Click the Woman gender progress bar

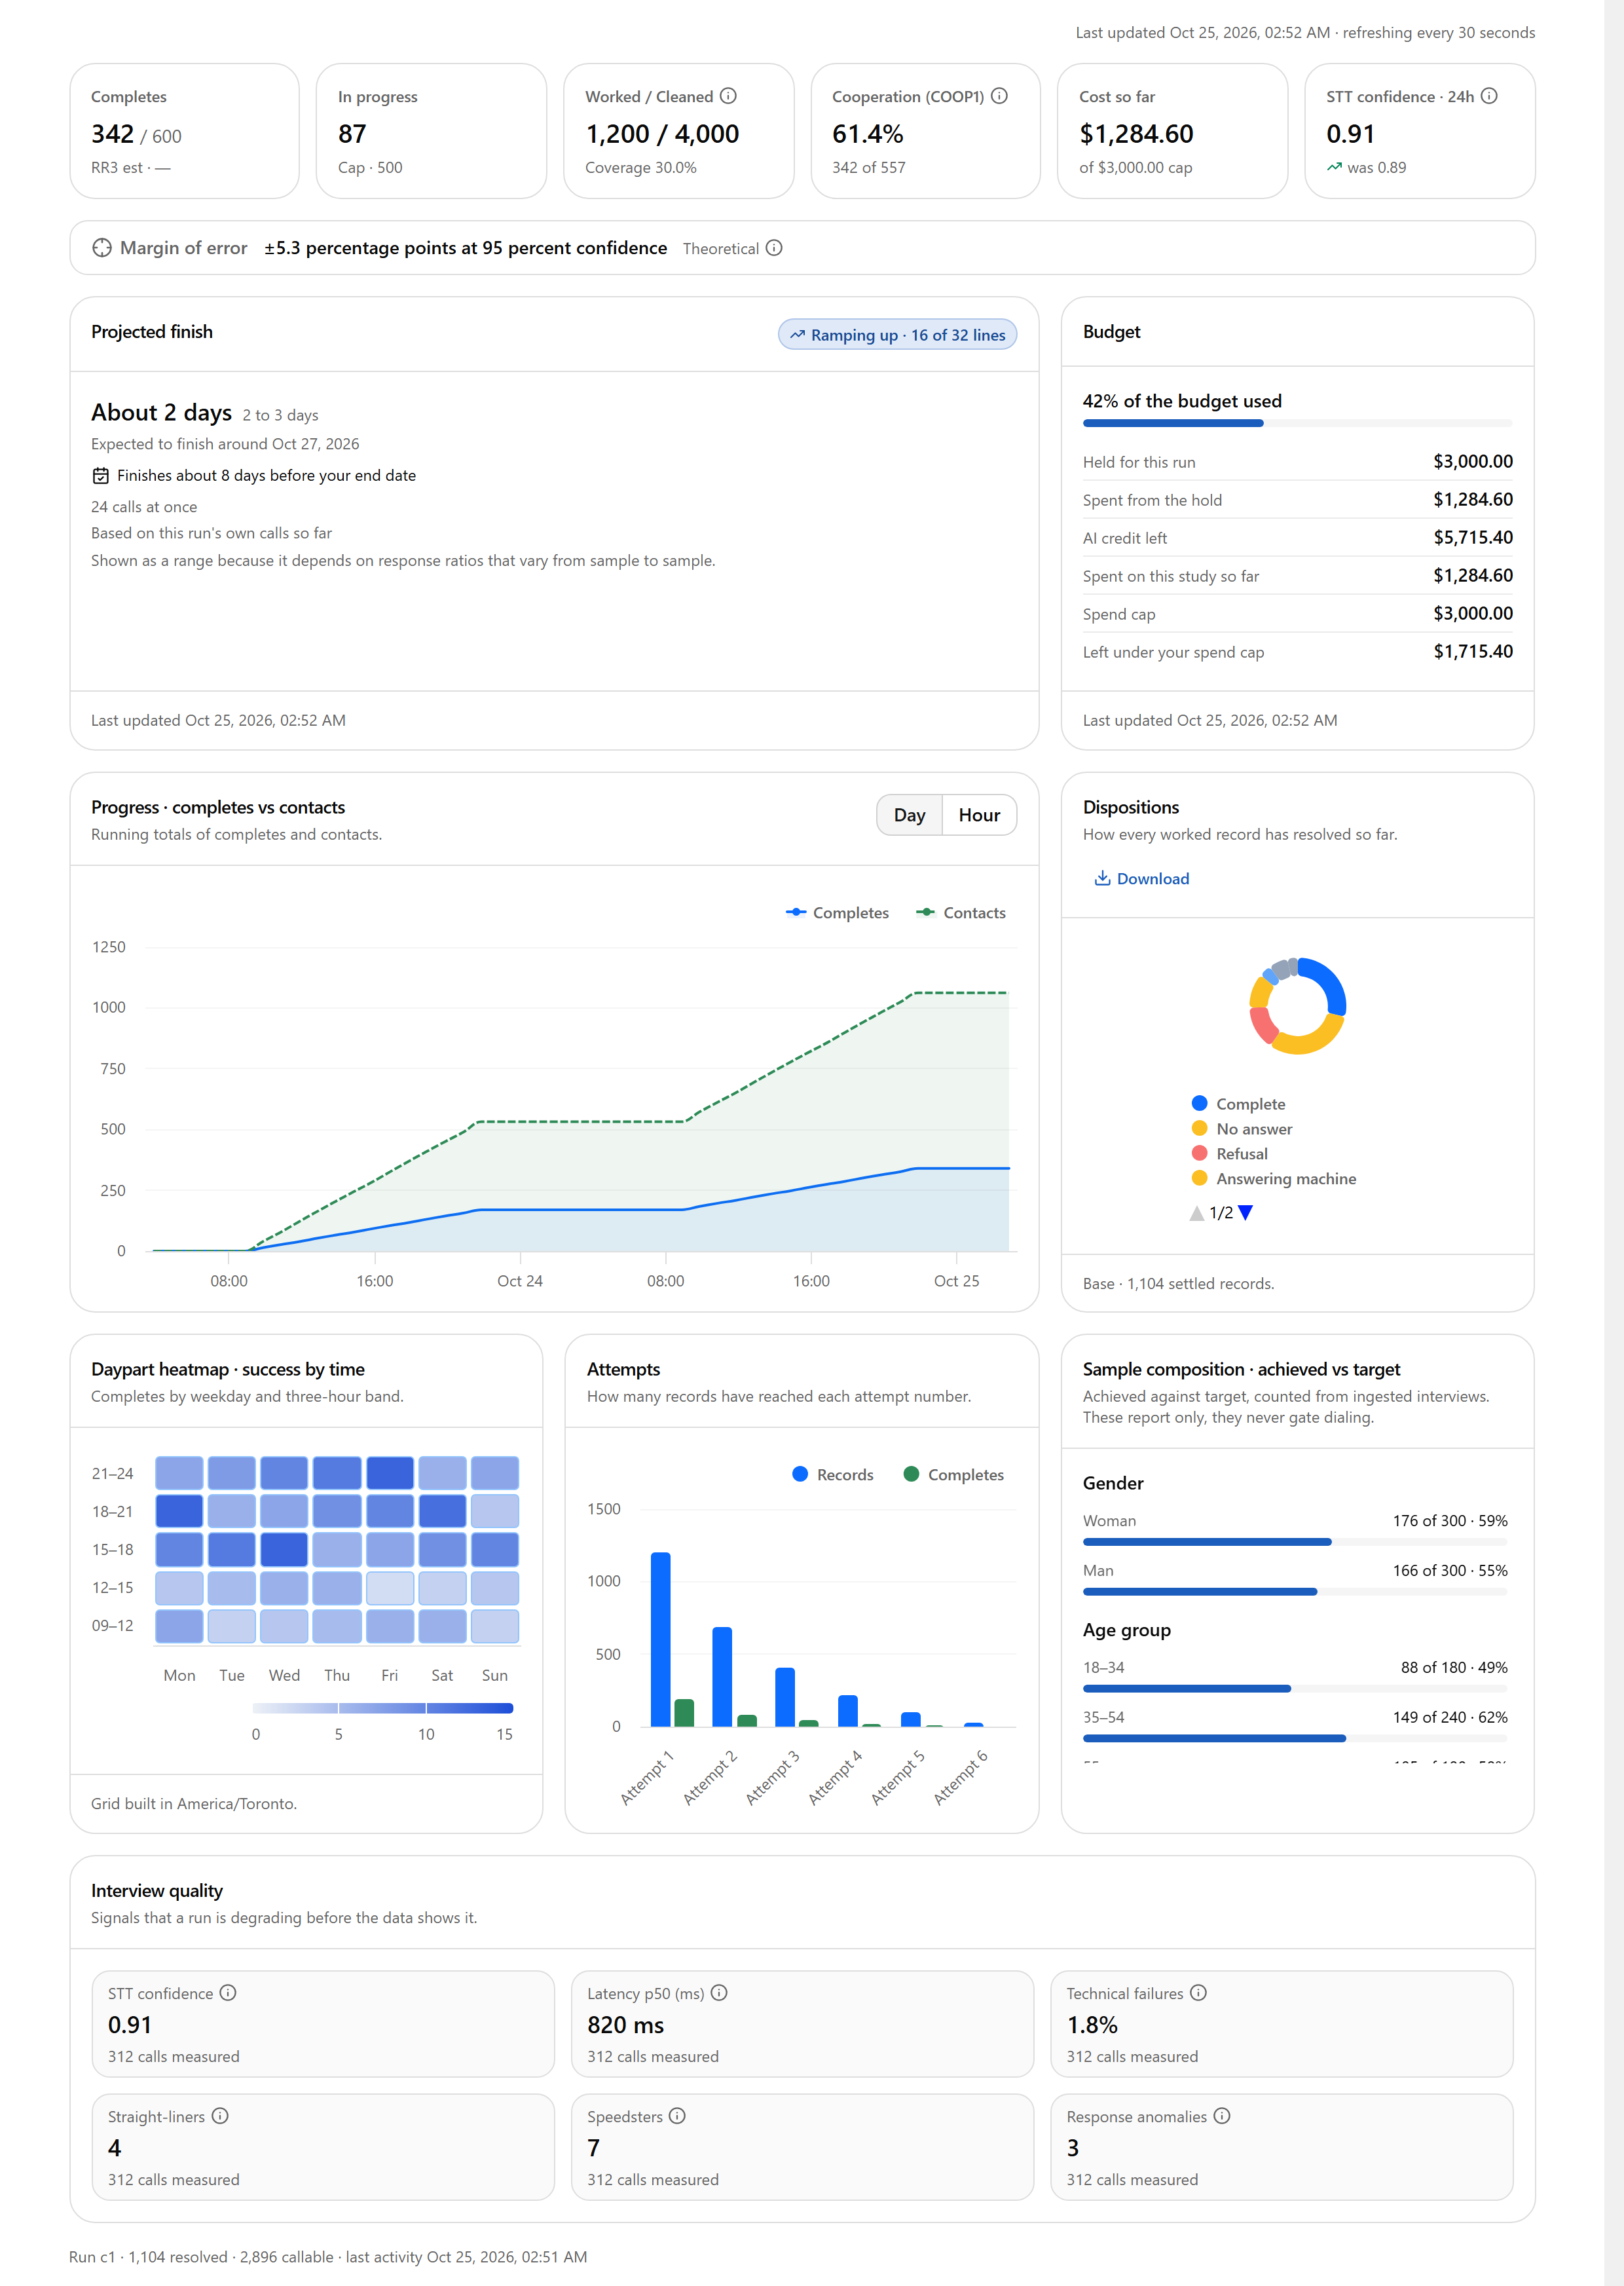tap(1294, 1542)
